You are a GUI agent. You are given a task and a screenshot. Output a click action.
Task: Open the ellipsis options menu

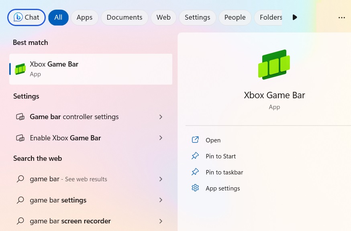pyautogui.click(x=342, y=17)
